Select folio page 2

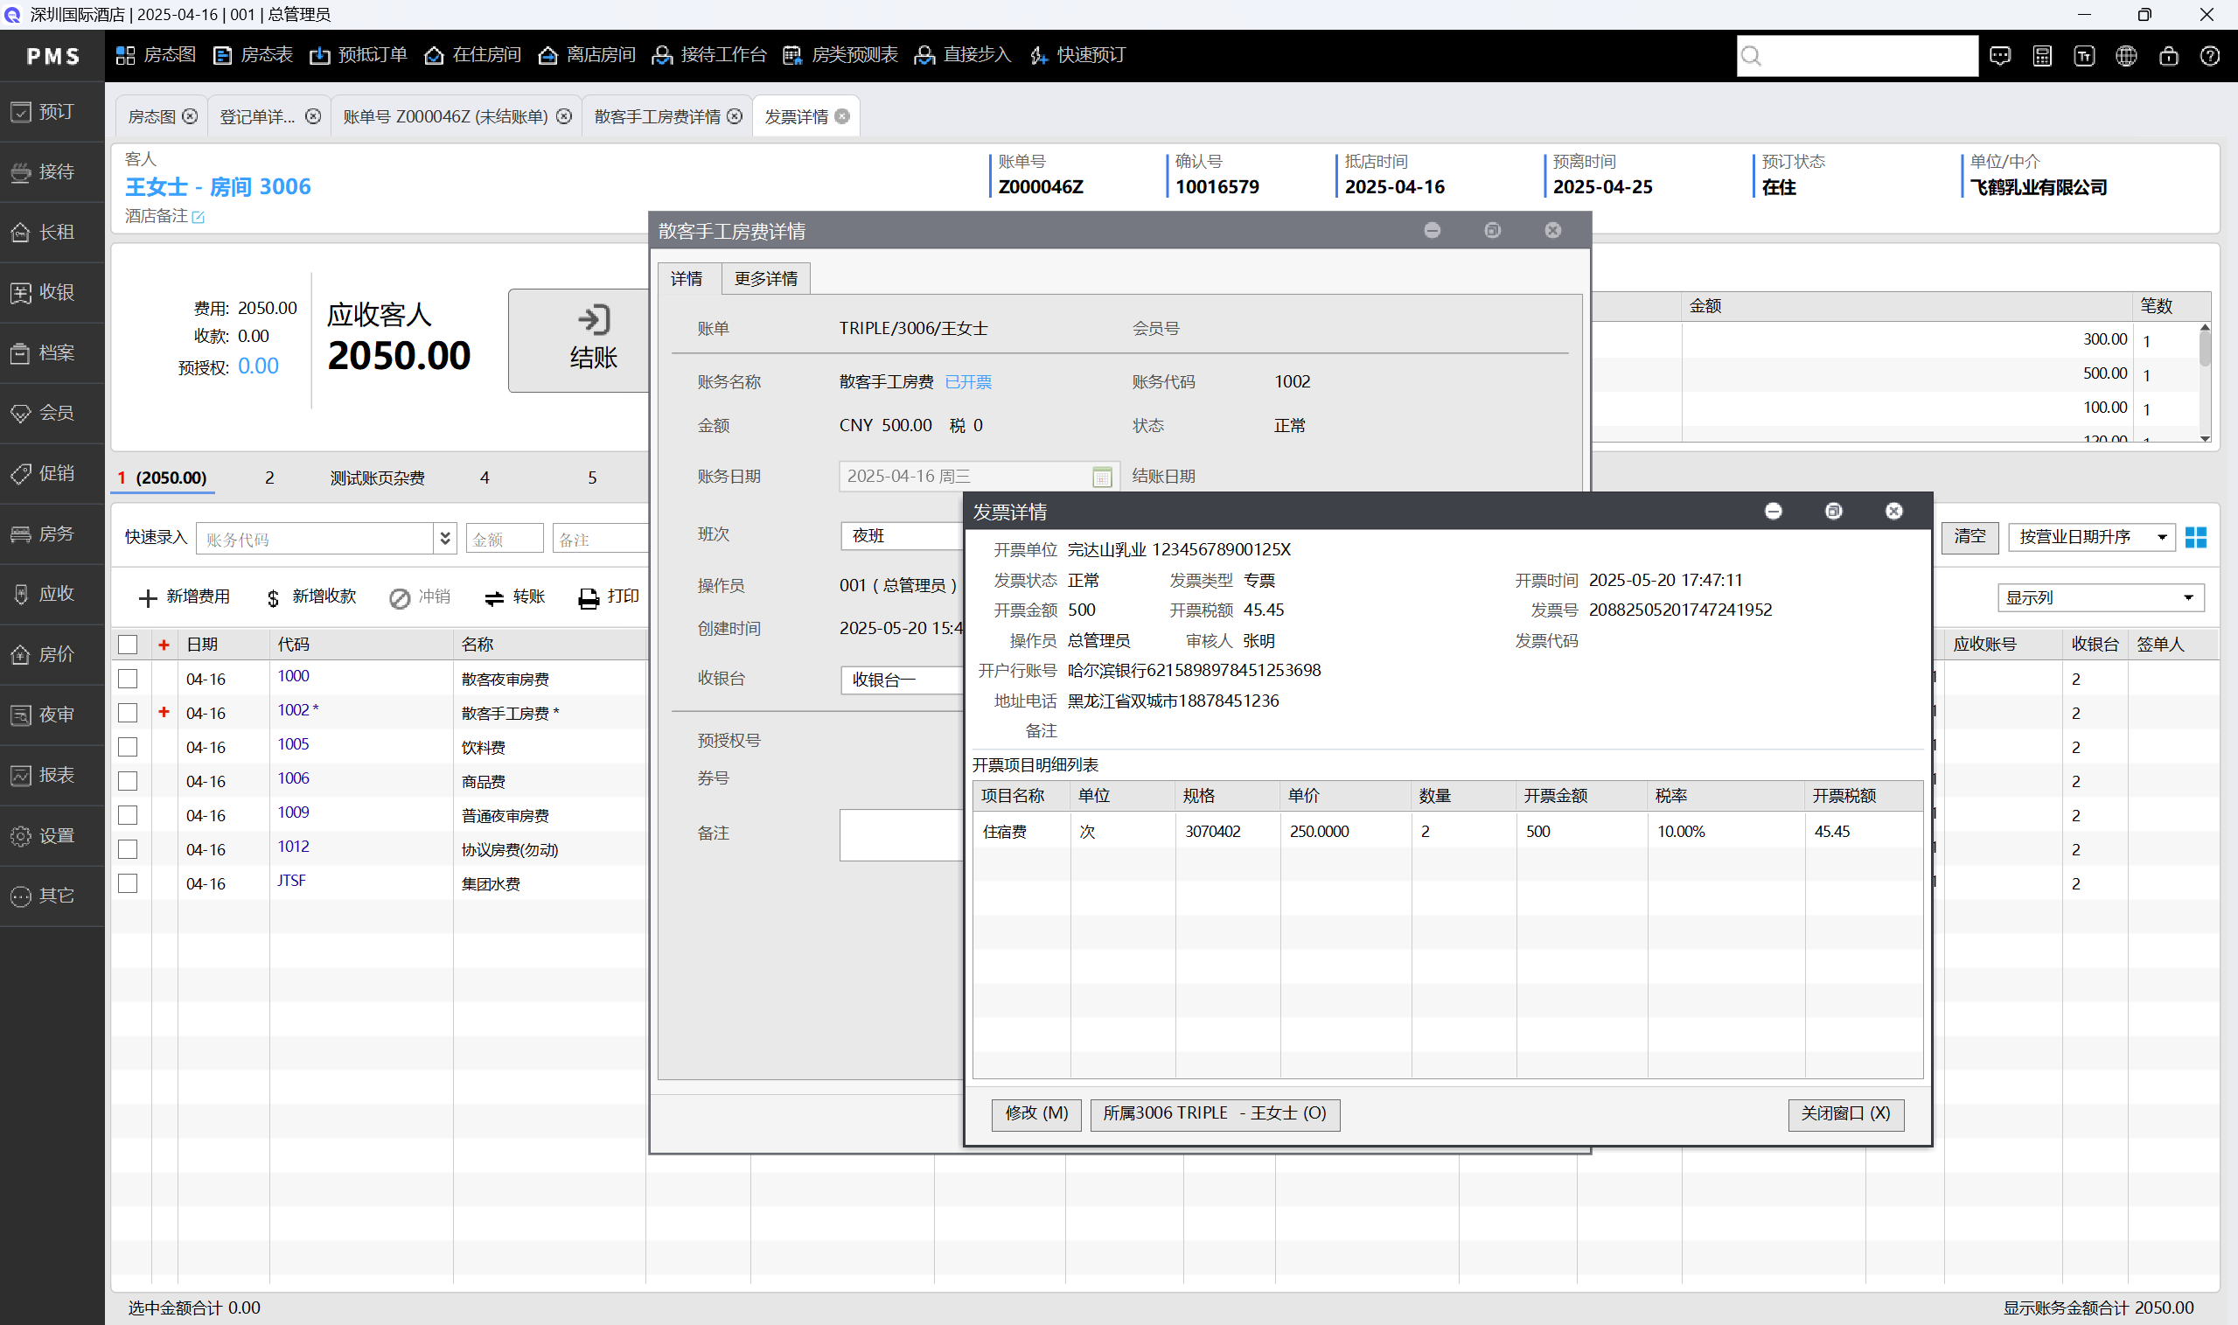coord(268,478)
